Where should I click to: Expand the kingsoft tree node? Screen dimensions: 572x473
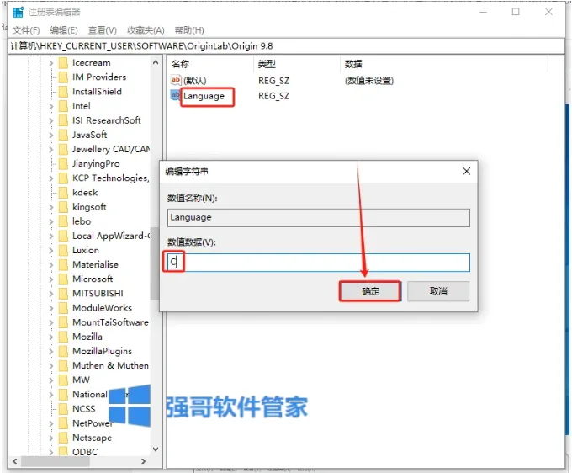(51, 207)
